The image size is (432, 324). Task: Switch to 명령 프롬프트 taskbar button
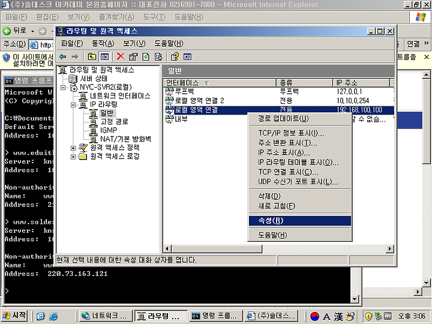(215, 316)
